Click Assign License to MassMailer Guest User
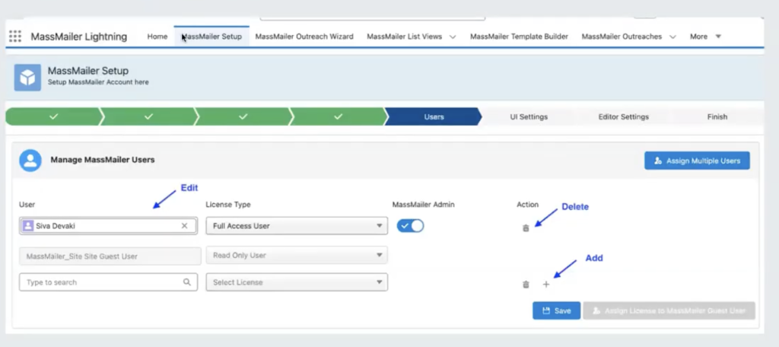Image resolution: width=779 pixels, height=347 pixels. [x=669, y=310]
